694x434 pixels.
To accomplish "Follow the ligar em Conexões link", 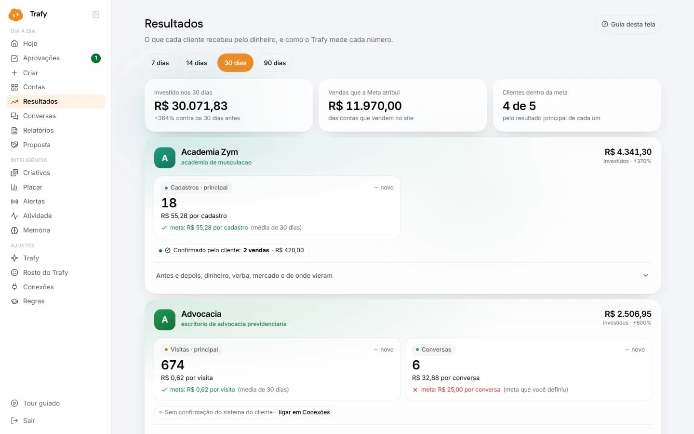I will click(x=304, y=412).
